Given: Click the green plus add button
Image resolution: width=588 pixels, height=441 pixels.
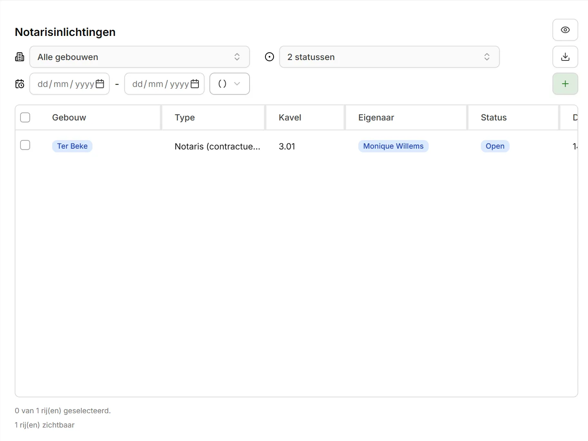Looking at the screenshot, I should 565,84.
